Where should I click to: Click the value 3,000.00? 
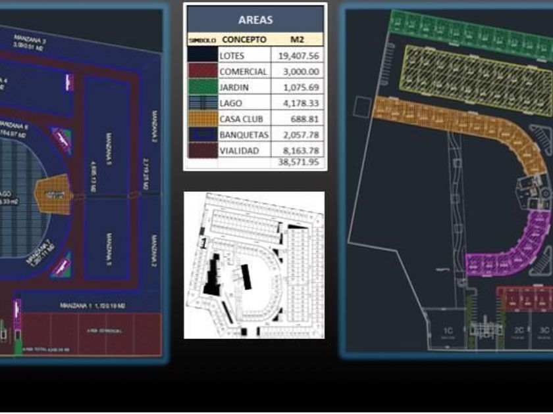302,72
